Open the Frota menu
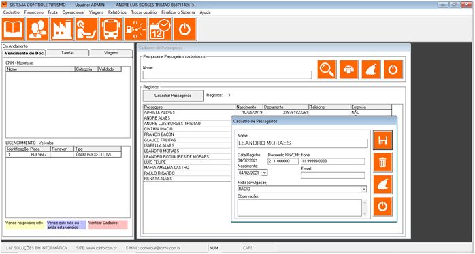 point(53,12)
